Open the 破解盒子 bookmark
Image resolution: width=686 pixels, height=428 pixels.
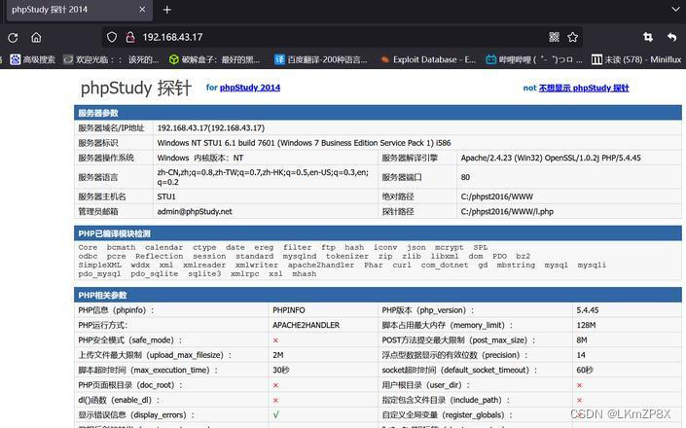215,59
